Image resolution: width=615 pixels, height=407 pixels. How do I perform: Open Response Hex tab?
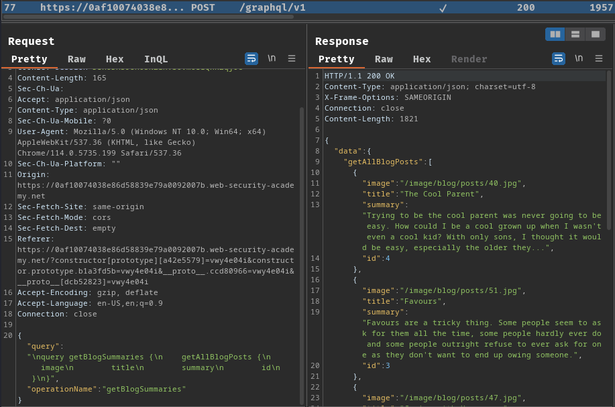pos(422,59)
